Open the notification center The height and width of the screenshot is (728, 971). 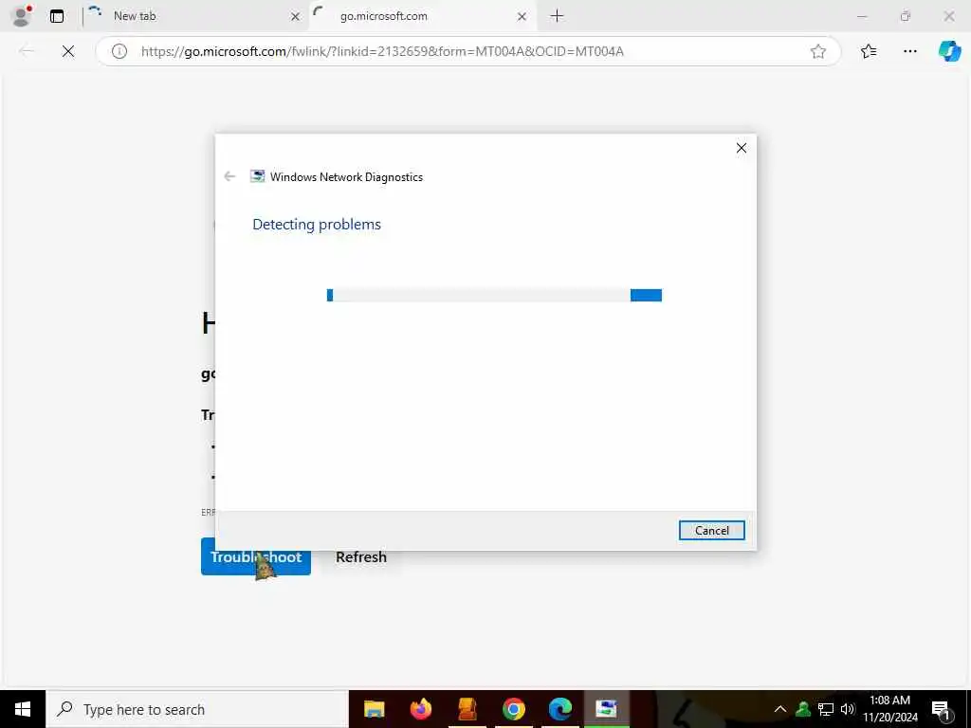pyautogui.click(x=941, y=709)
